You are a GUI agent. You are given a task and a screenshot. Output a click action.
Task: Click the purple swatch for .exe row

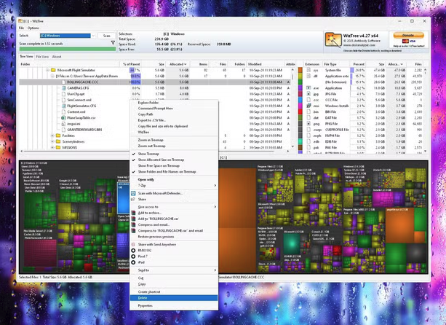pos(300,88)
